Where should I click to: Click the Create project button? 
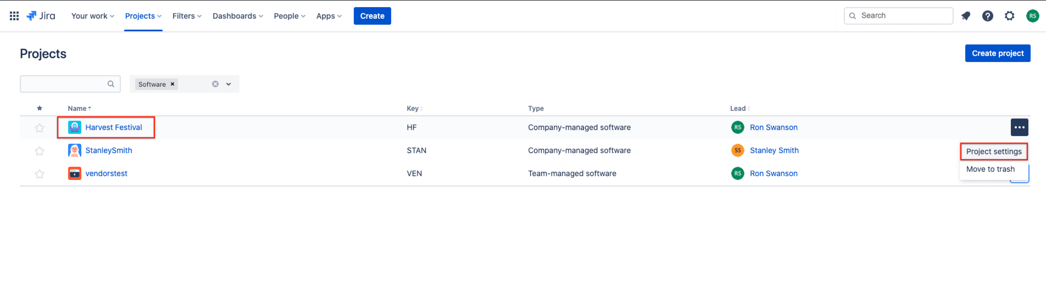pos(998,53)
